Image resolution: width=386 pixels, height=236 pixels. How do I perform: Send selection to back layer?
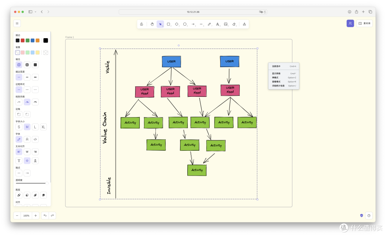click(19, 195)
